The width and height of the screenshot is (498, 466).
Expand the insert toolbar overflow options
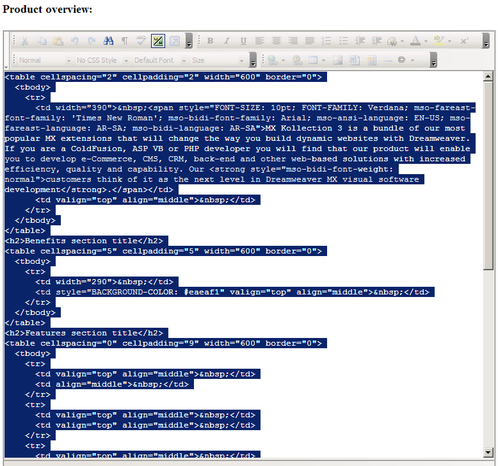(x=433, y=60)
